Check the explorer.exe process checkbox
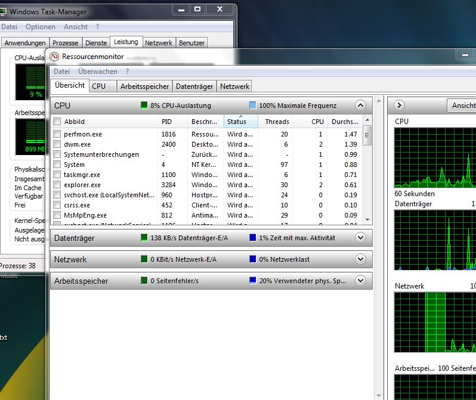The width and height of the screenshot is (476, 400). 57,185
